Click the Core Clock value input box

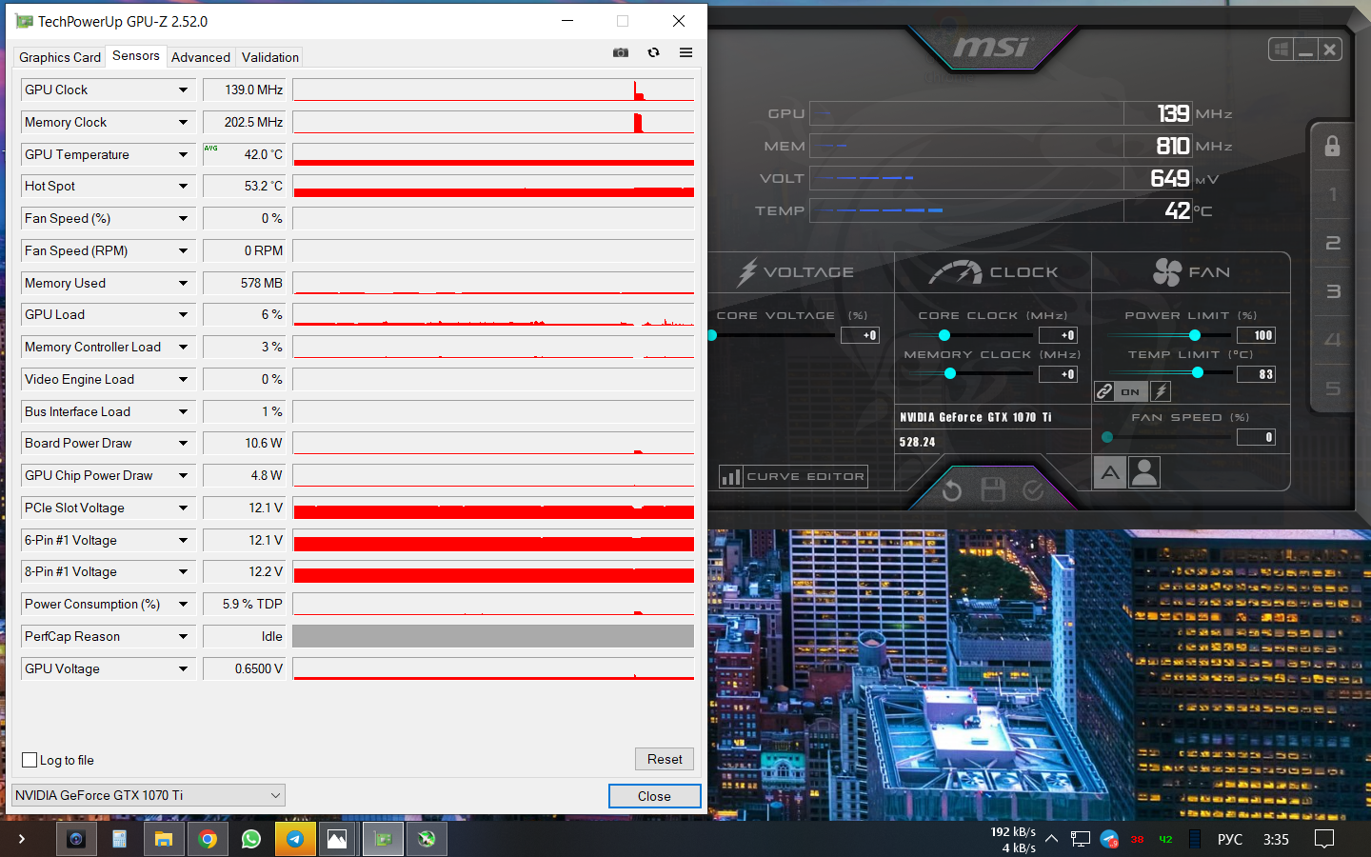(x=1058, y=335)
